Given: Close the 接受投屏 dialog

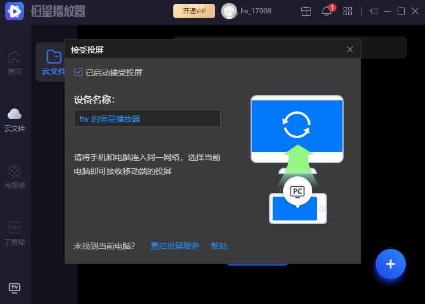Looking at the screenshot, I should click(350, 49).
